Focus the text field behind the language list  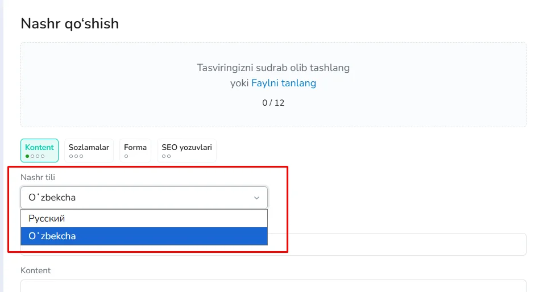pos(398,244)
